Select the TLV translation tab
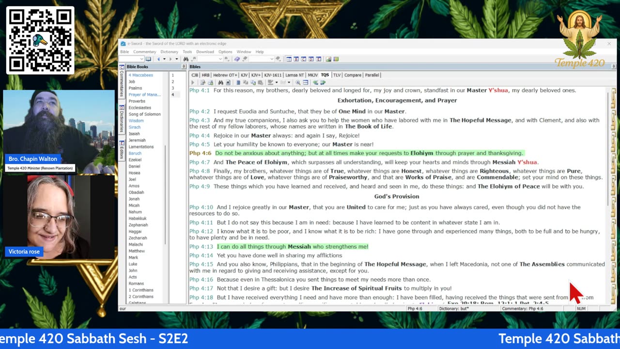 tap(337, 75)
